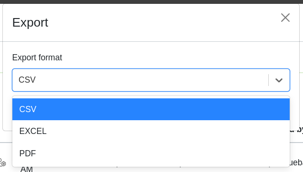Click the Export format label
Screen dimensions: 303x172
tap(37, 57)
